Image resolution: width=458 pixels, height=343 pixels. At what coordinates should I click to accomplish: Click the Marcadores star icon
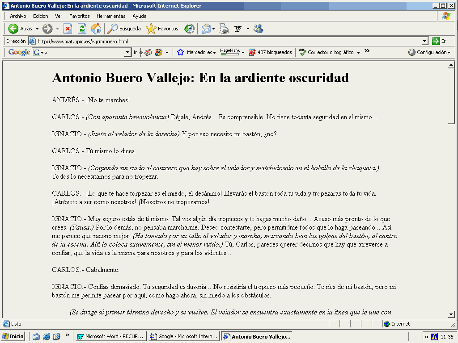[181, 52]
